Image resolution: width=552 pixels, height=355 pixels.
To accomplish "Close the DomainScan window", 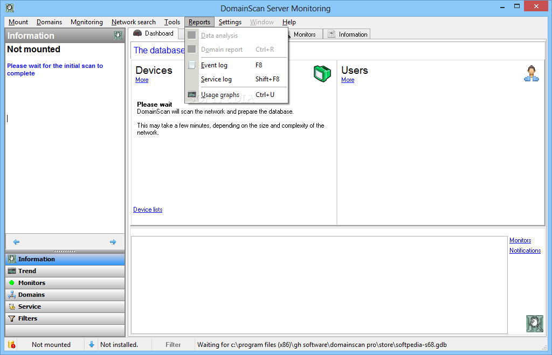I will pos(536,6).
